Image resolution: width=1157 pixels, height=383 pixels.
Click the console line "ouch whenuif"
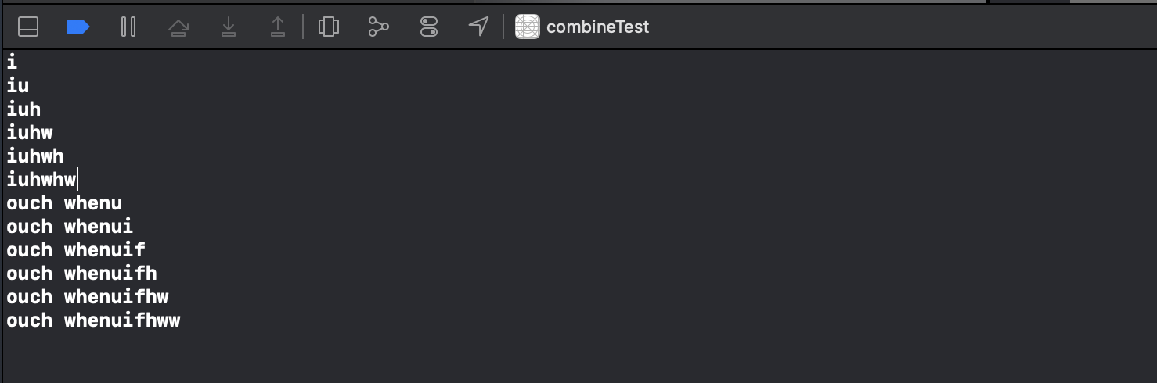pos(76,250)
